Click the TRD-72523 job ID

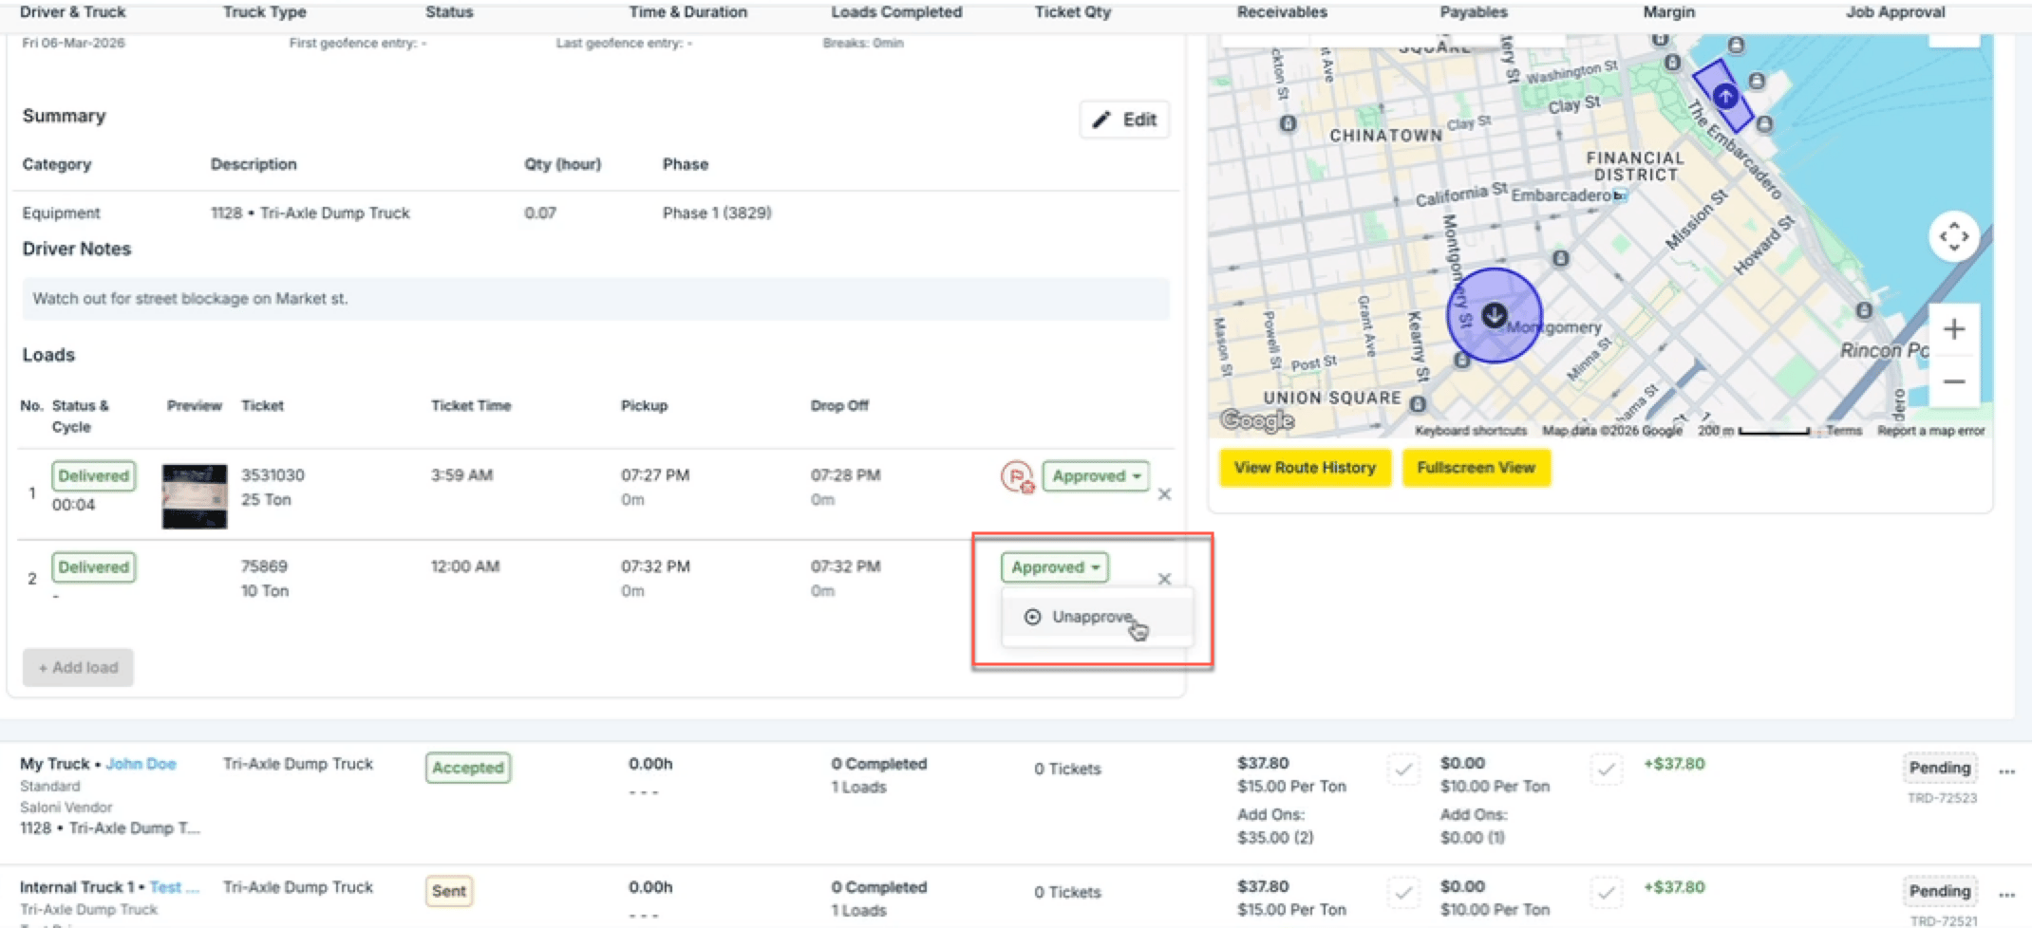(x=1942, y=798)
